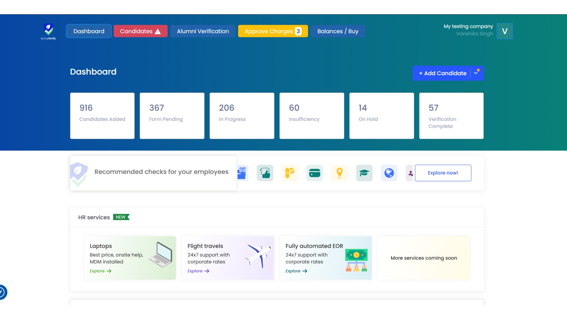
Task: Click the profile avatar labeled V
Action: pos(505,31)
